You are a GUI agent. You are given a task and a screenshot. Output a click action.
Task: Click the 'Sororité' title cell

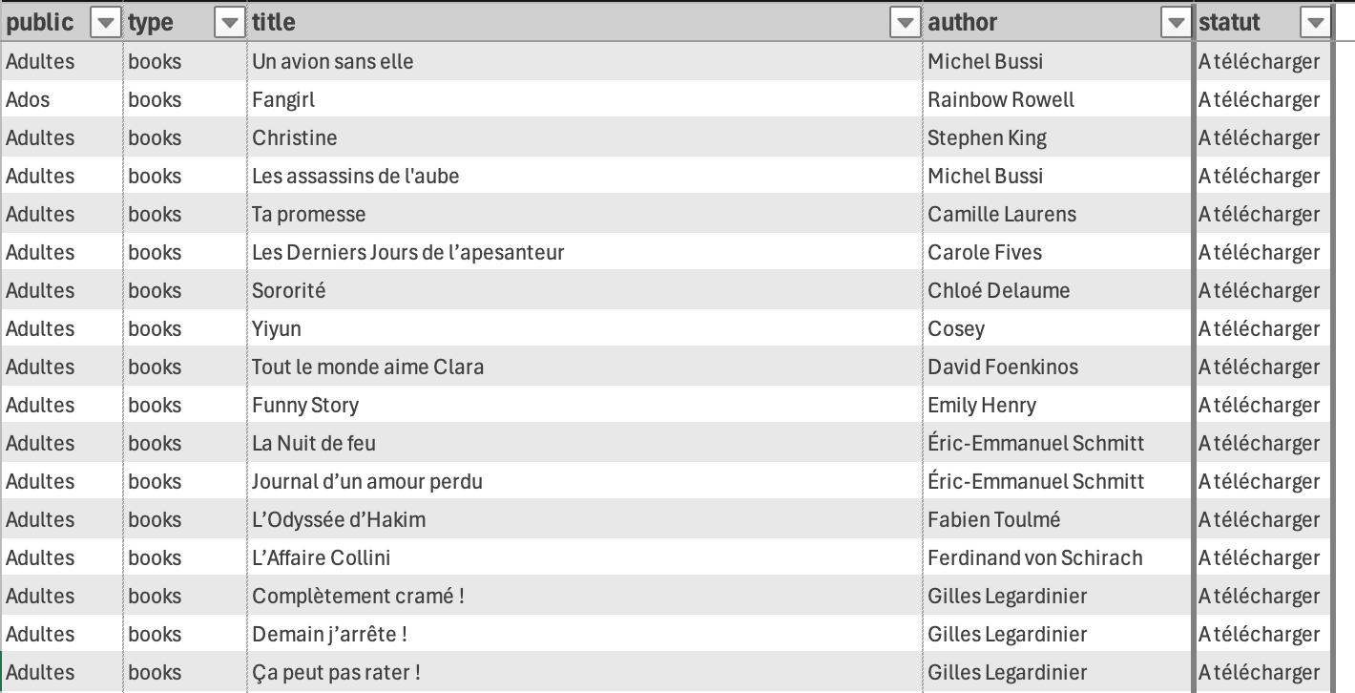(x=289, y=291)
